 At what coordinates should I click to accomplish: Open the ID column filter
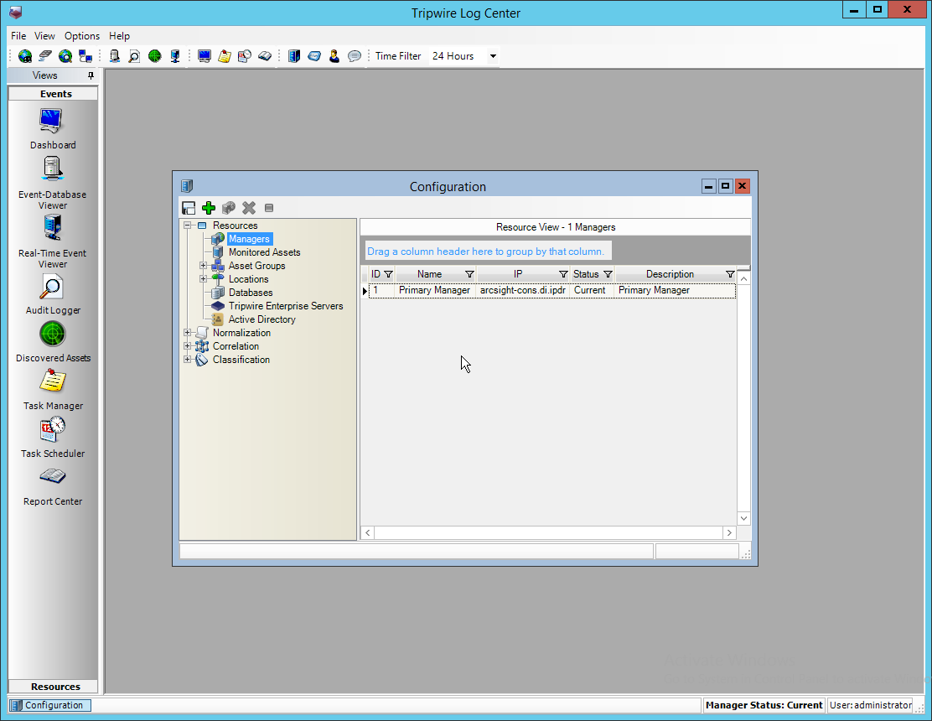[389, 274]
